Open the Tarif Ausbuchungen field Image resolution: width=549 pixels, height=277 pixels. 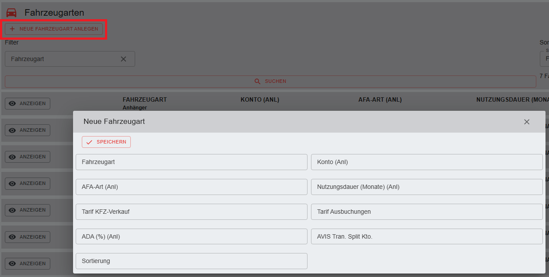[x=427, y=212]
